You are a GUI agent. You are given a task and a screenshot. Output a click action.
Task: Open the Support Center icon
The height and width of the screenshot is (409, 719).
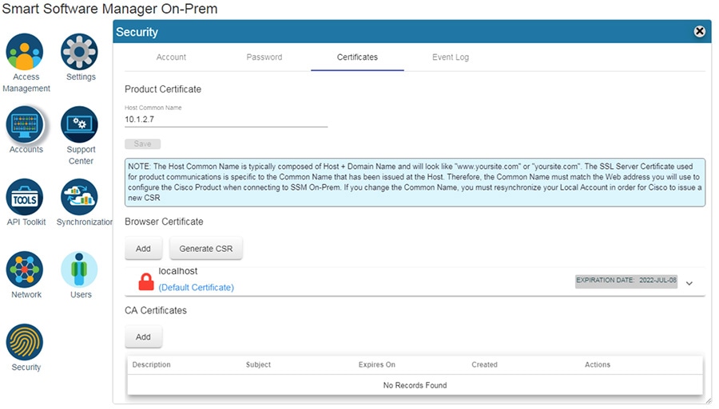tap(79, 124)
